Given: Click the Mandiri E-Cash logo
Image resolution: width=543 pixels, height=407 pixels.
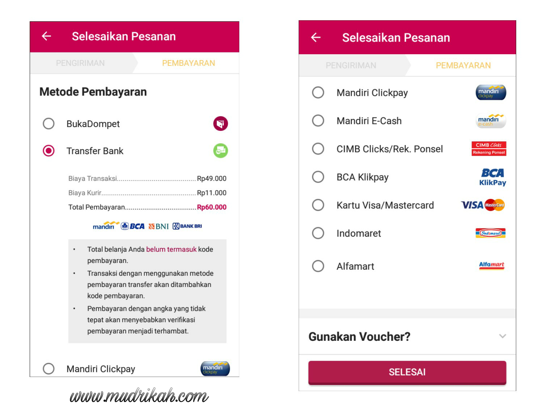Looking at the screenshot, I should (491, 121).
